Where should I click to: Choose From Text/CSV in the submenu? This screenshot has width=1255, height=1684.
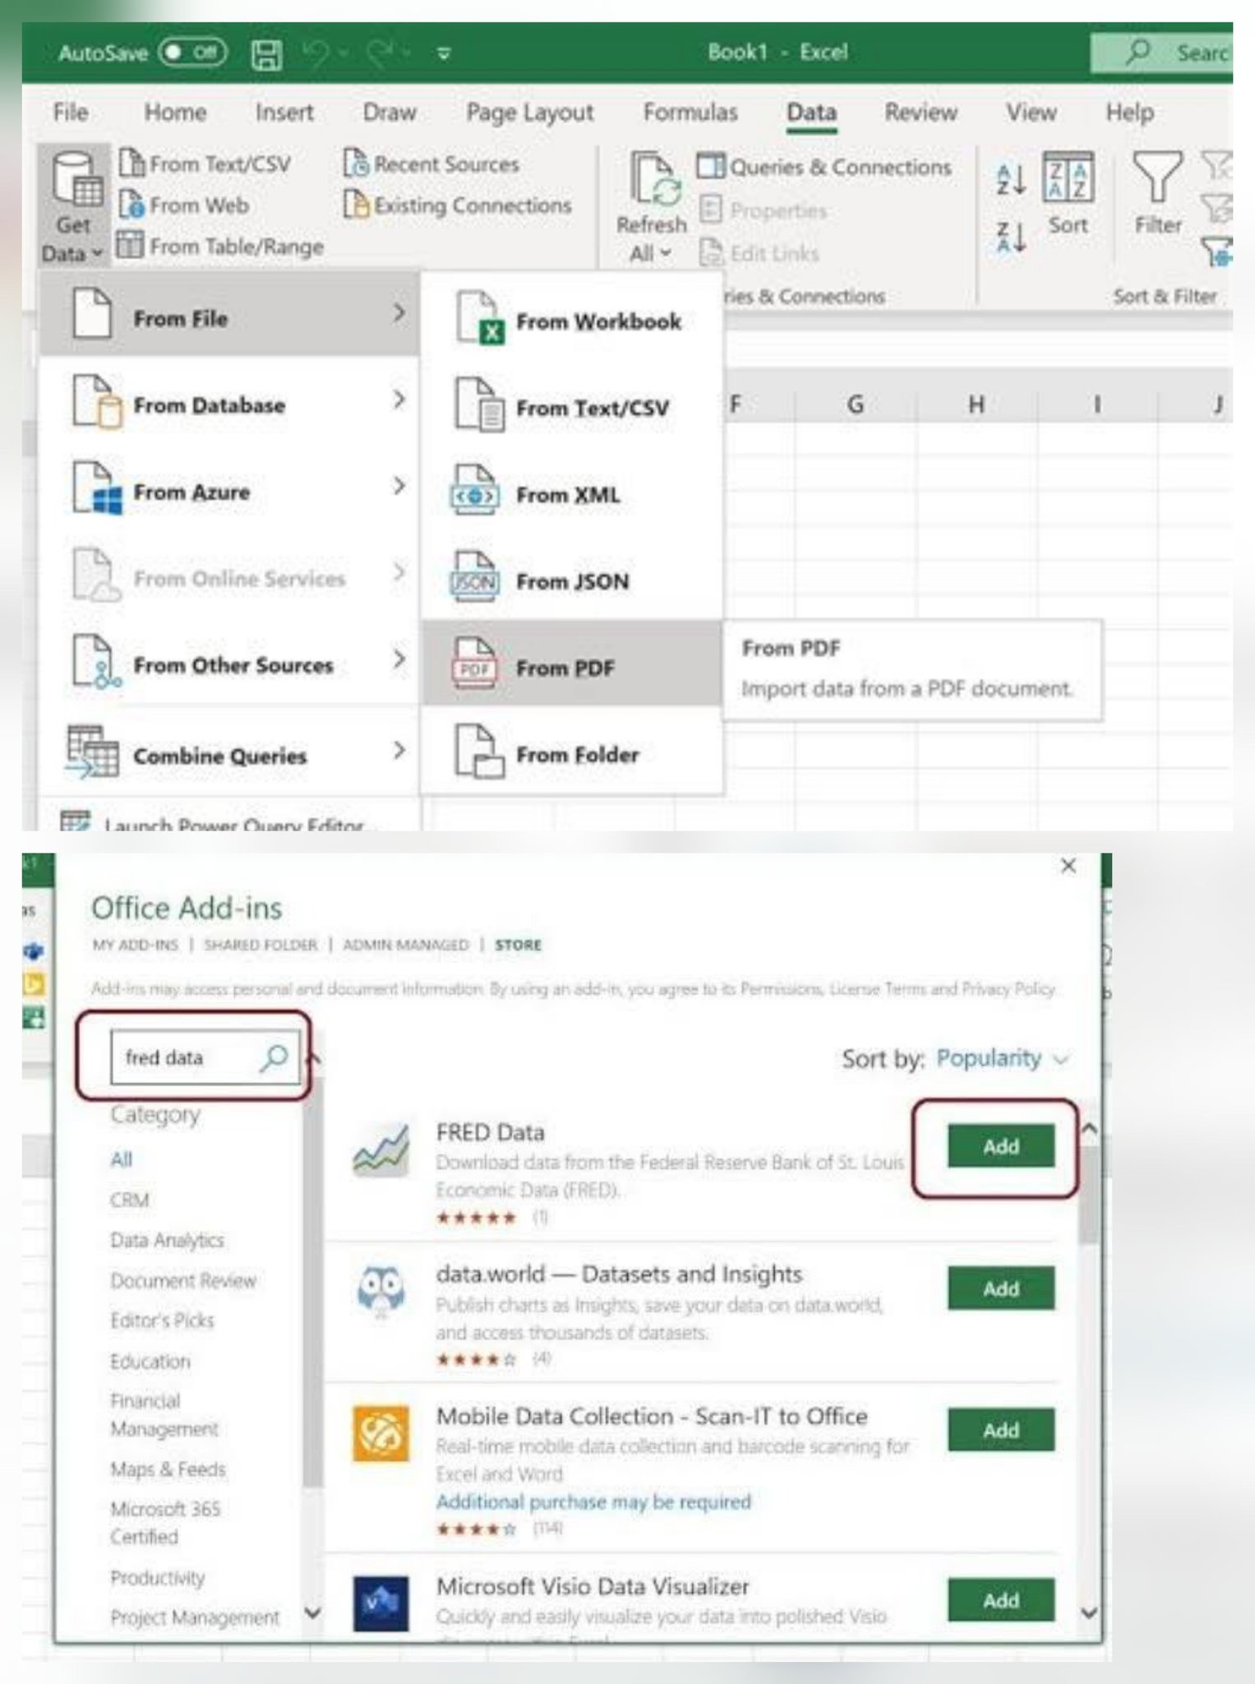coord(572,406)
